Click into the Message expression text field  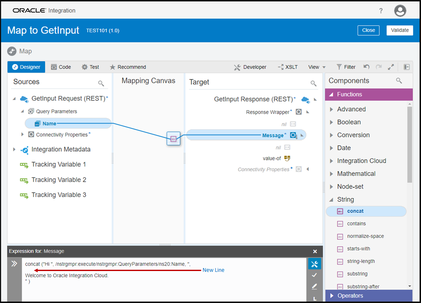(164, 279)
